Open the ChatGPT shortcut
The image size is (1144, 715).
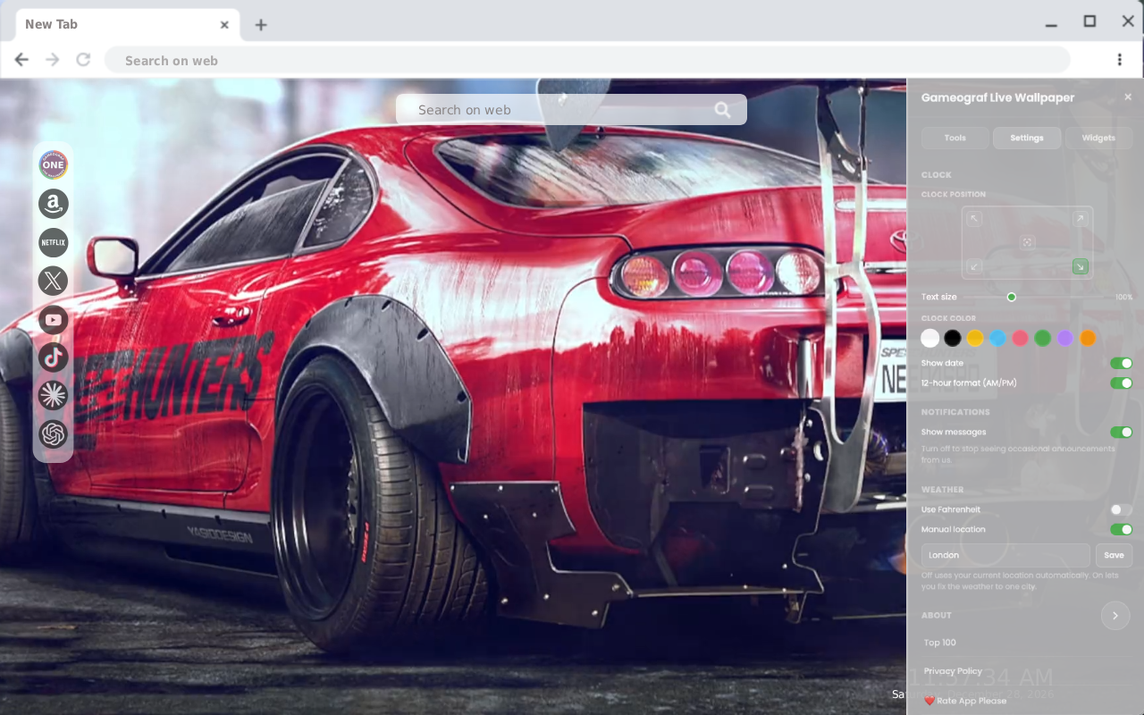coord(54,434)
